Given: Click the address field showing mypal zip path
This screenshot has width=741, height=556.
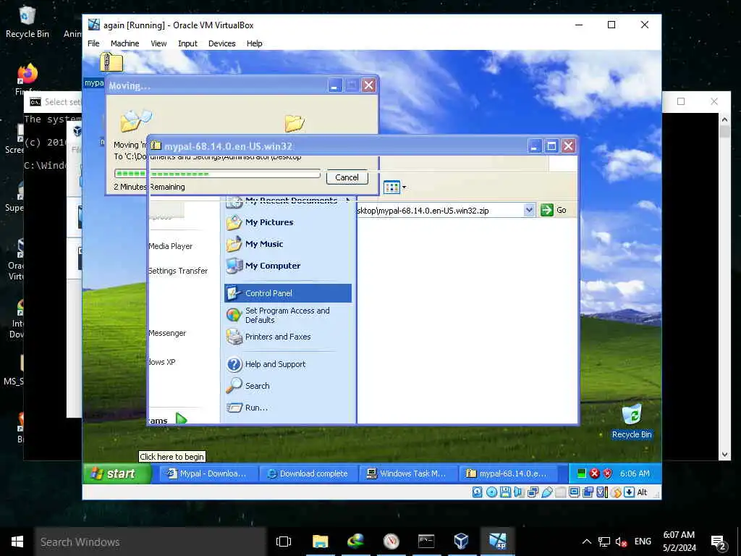Looking at the screenshot, I should [439, 211].
